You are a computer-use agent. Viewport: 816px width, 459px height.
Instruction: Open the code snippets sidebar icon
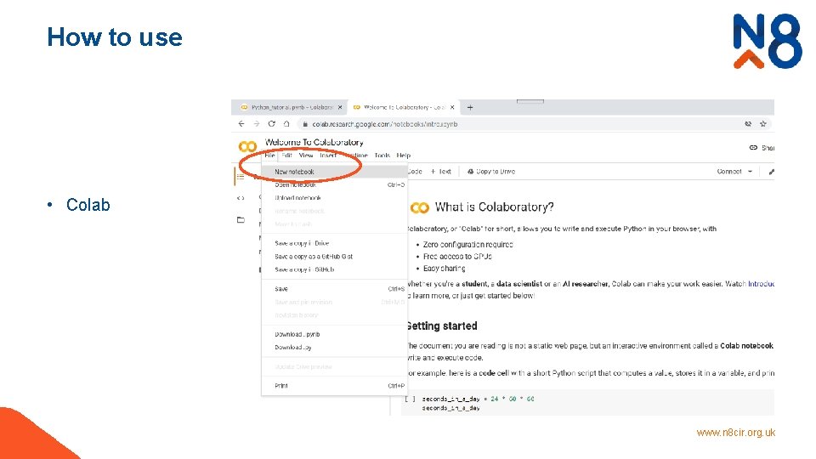point(241,198)
